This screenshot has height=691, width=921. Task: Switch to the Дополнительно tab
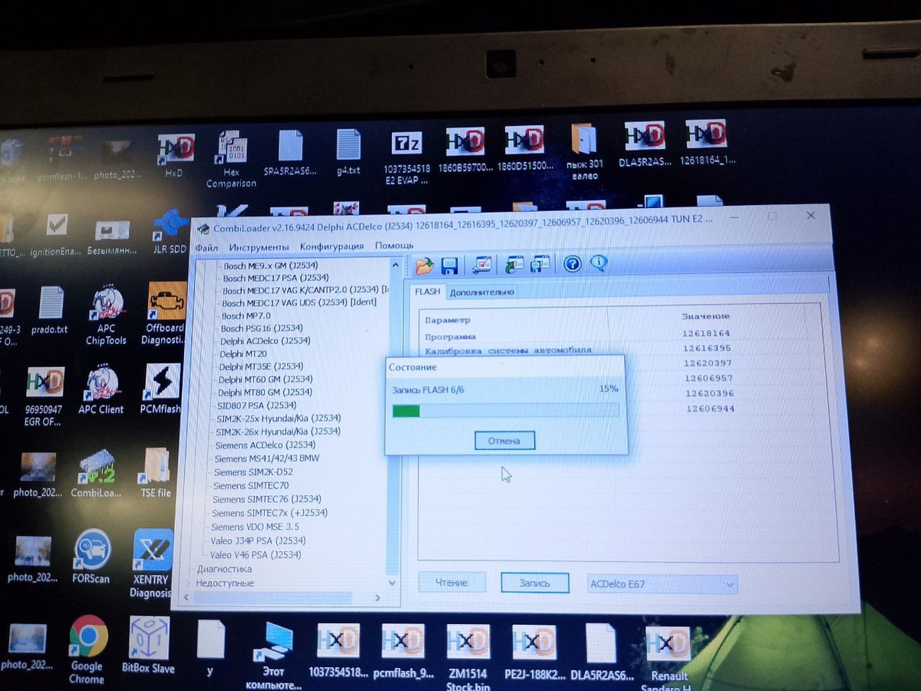(x=481, y=292)
